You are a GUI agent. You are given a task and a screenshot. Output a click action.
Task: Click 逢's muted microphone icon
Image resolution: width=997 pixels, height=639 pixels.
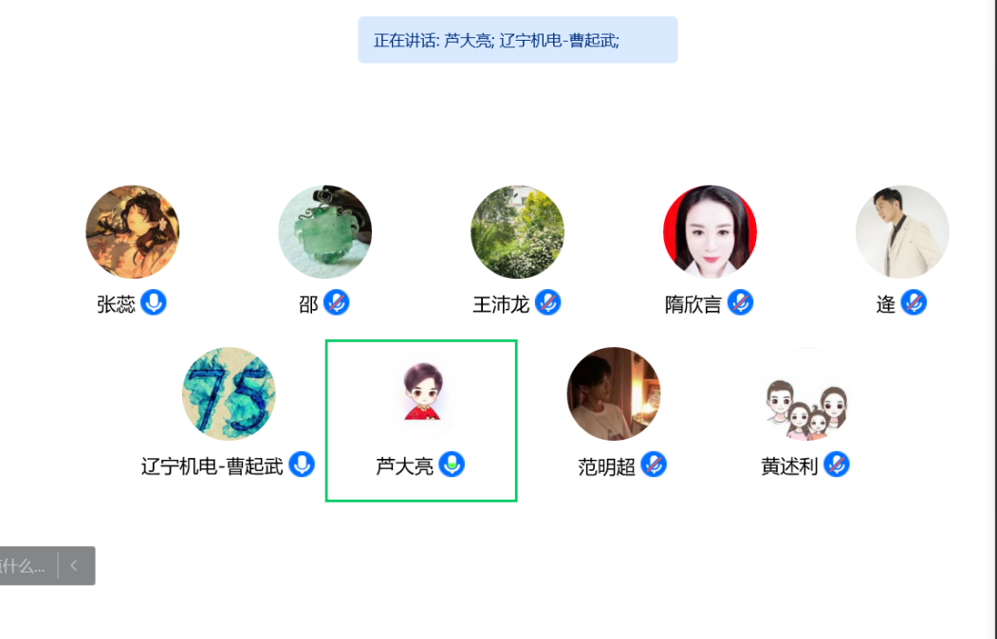[914, 302]
